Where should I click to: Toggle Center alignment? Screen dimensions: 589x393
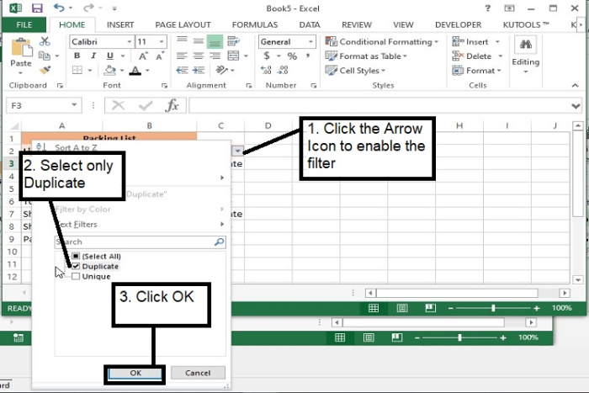199,56
